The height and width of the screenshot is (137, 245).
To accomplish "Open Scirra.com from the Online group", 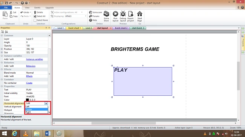I will [95, 12].
